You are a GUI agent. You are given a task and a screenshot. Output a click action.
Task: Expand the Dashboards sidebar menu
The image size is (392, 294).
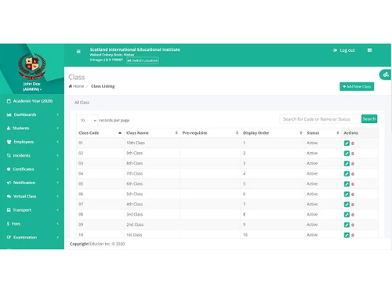click(x=32, y=114)
